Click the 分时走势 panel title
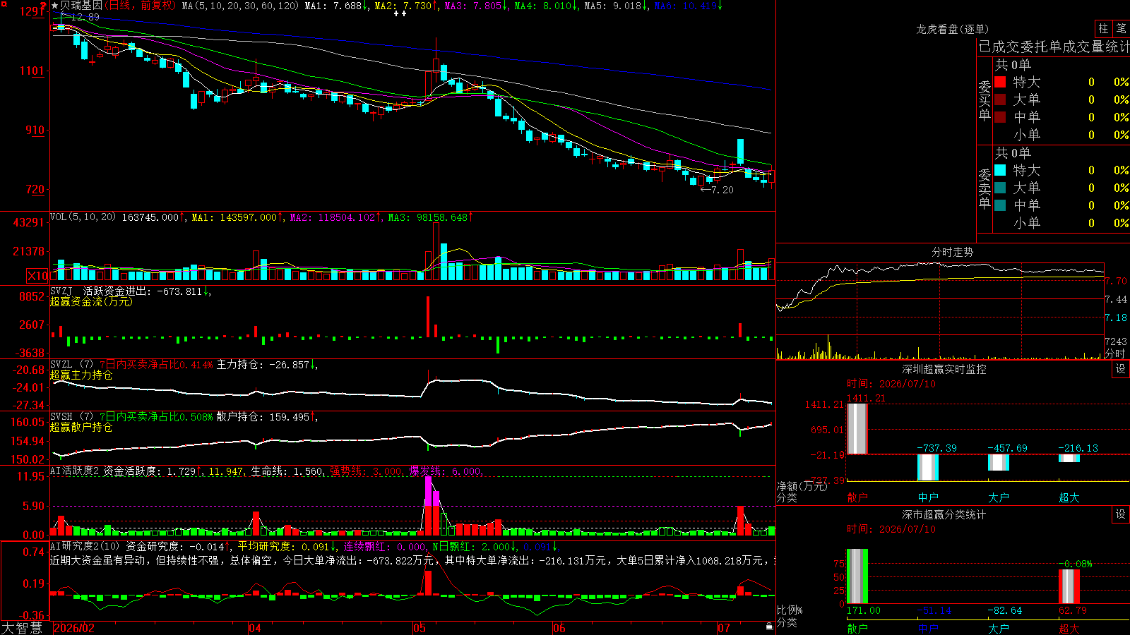Viewport: 1130px width, 635px height. [953, 252]
